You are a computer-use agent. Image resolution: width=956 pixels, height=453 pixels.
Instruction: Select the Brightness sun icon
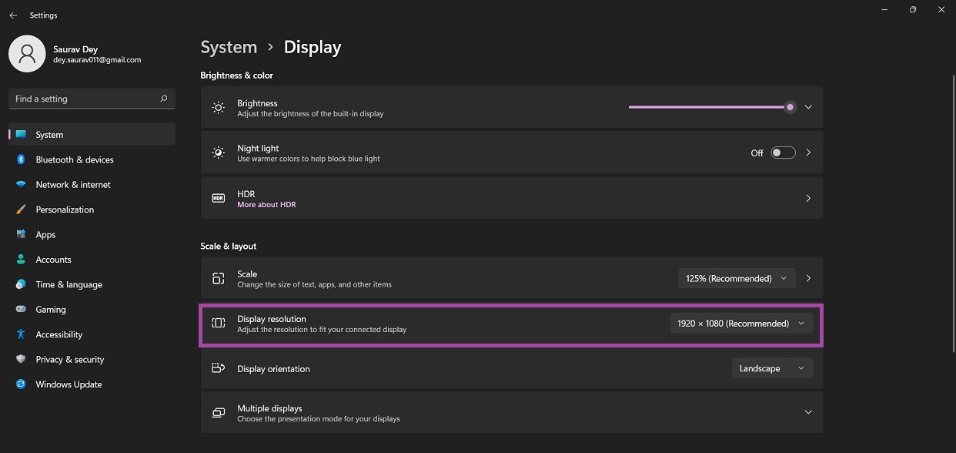click(x=218, y=106)
